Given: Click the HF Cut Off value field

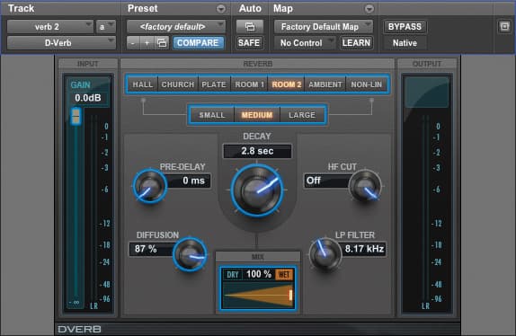Looking at the screenshot, I should click(x=327, y=181).
